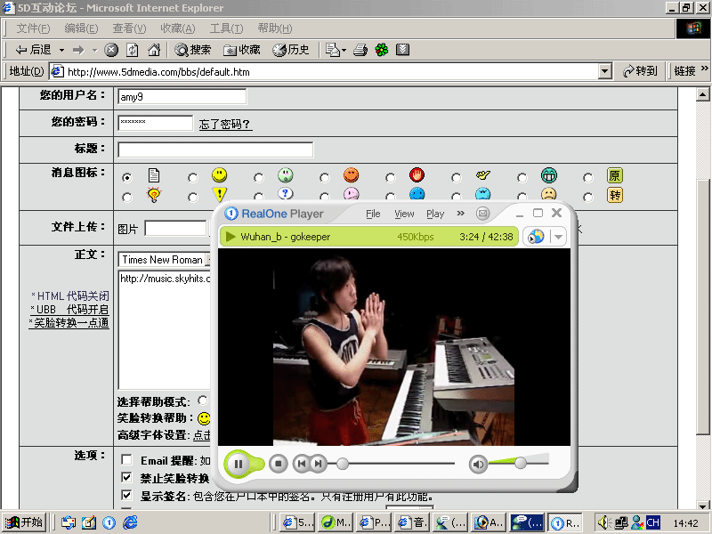Click the Print icon in IE toolbar
The image size is (712, 534).
point(360,50)
